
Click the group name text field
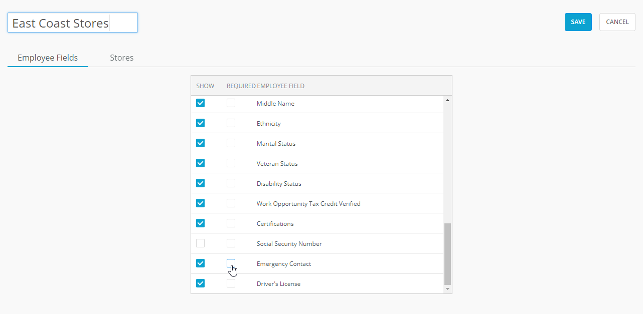[72, 23]
